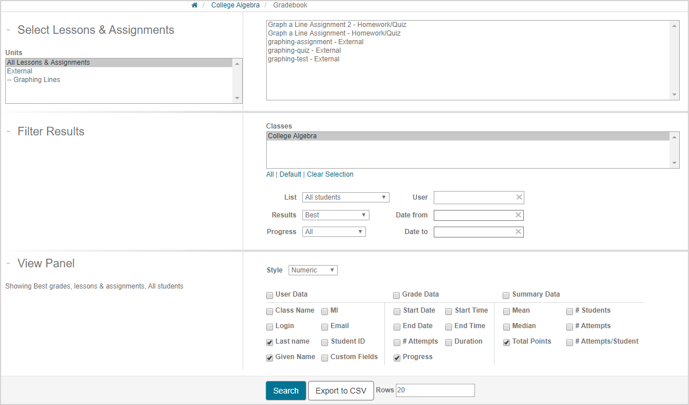This screenshot has height=405, width=689.
Task: Click Export to CSV button
Action: (341, 391)
